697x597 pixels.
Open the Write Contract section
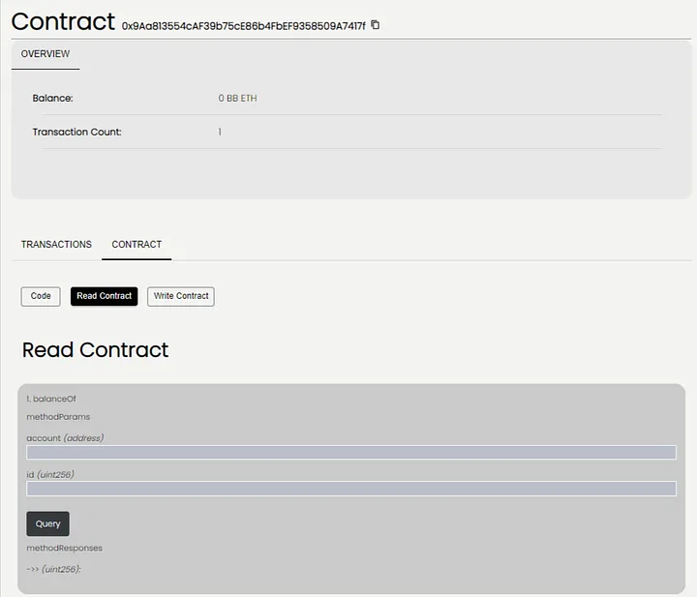[x=181, y=296]
